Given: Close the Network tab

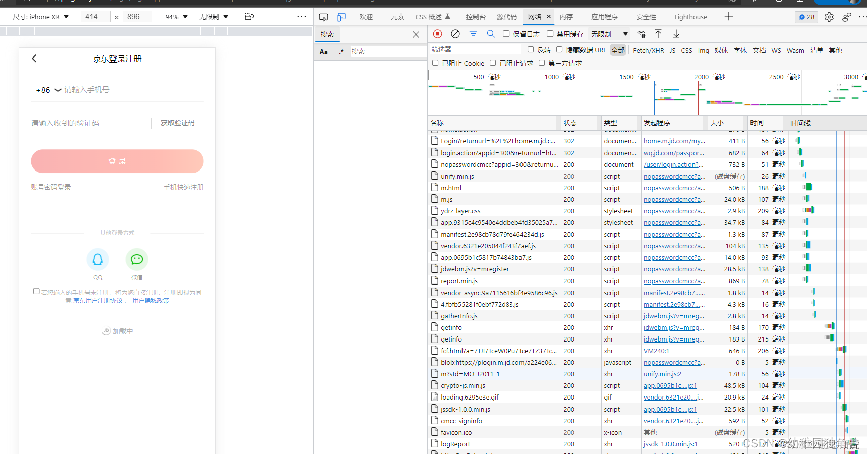Looking at the screenshot, I should (549, 17).
